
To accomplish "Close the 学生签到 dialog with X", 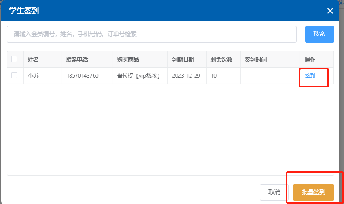I will coord(330,11).
